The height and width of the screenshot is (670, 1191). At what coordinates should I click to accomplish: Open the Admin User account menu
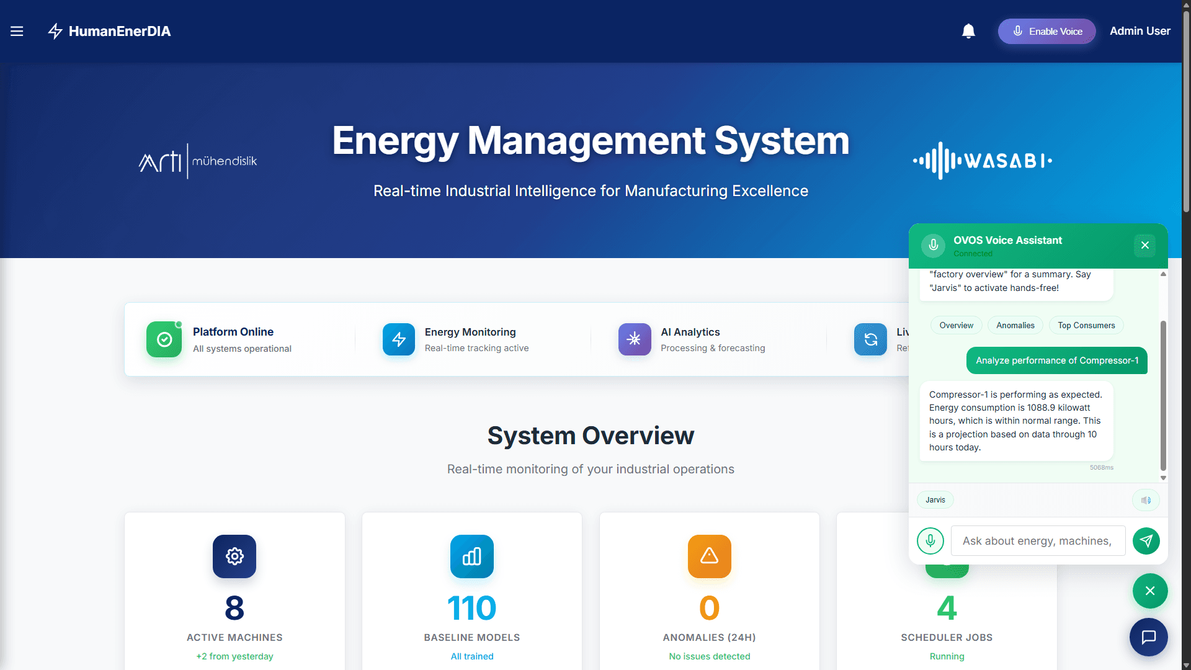tap(1140, 31)
